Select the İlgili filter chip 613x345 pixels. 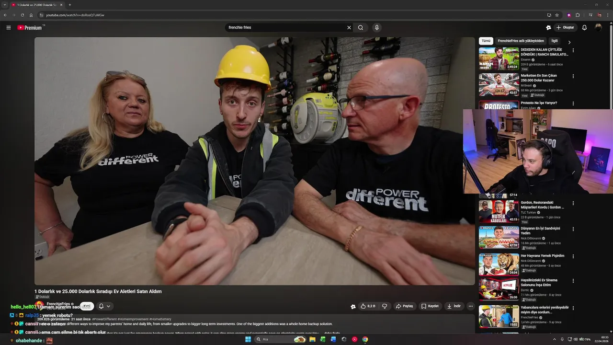click(x=554, y=41)
